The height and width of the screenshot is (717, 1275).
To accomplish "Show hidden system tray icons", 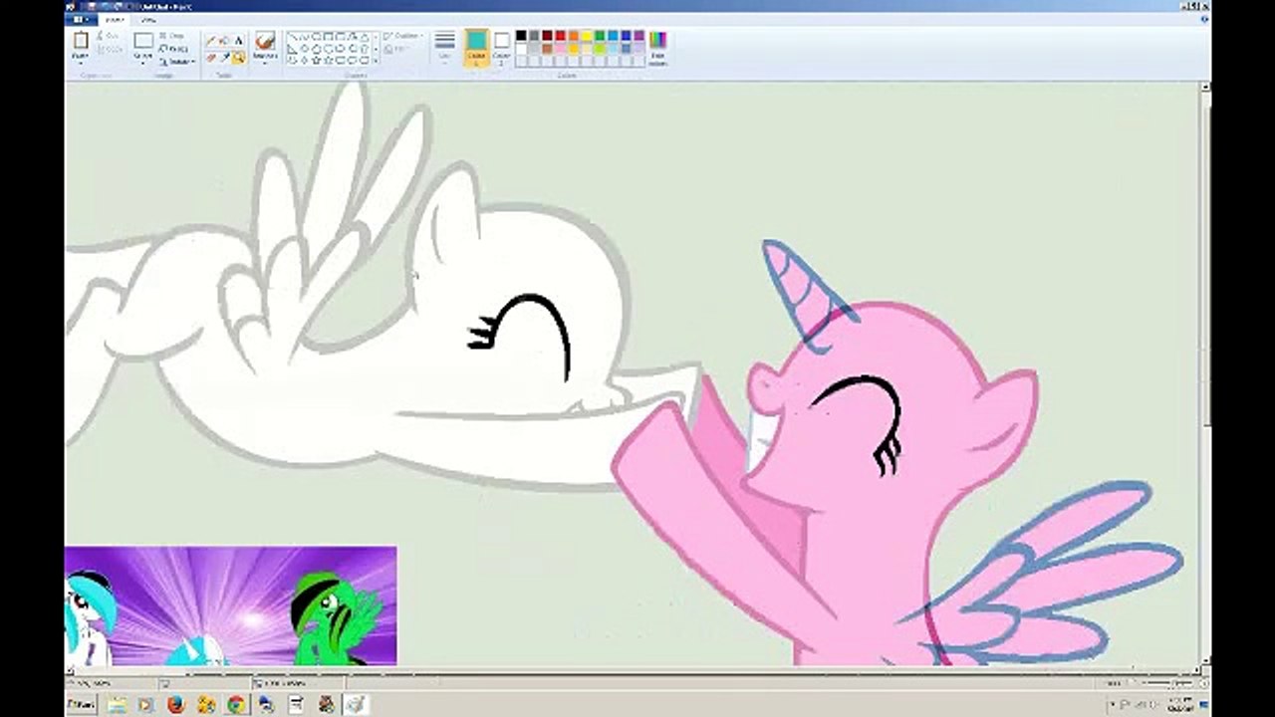I will click(x=1113, y=704).
